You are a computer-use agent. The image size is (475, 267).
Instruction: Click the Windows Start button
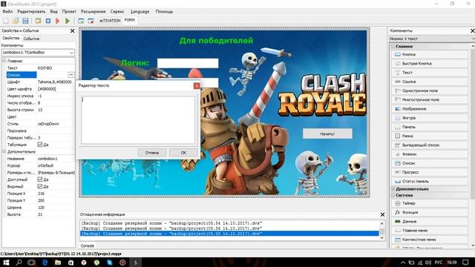coord(6,263)
